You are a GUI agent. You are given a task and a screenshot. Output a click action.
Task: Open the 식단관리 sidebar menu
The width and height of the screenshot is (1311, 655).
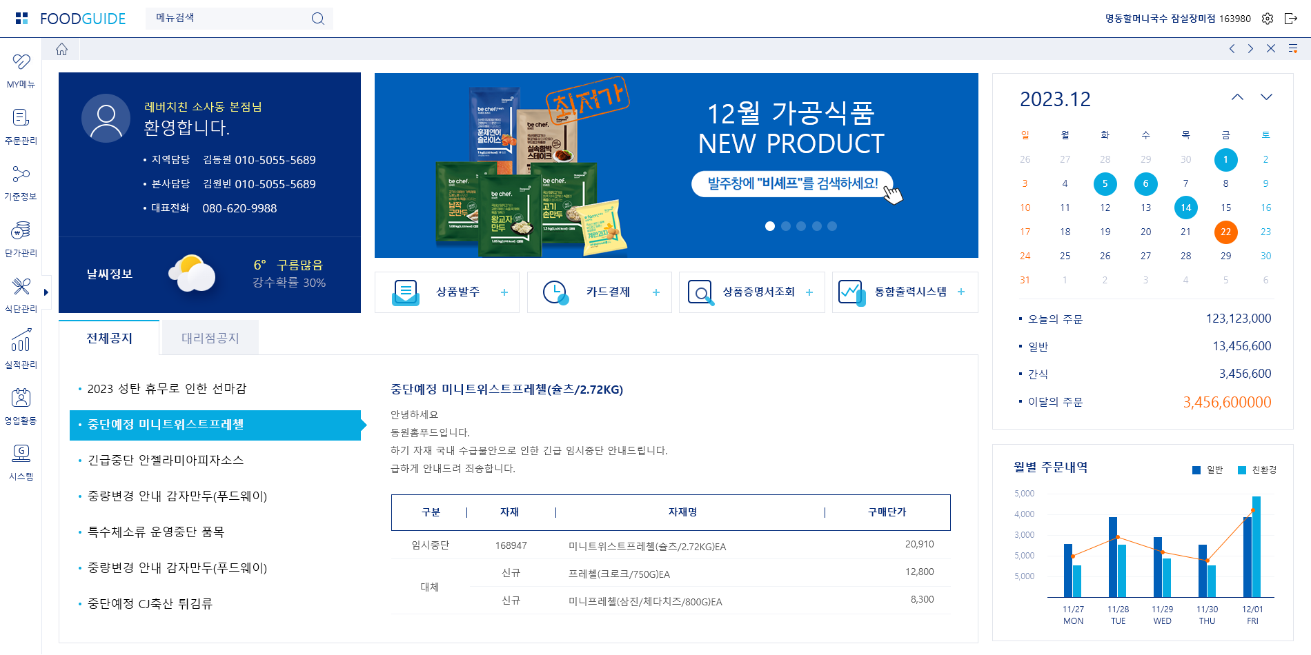click(21, 295)
